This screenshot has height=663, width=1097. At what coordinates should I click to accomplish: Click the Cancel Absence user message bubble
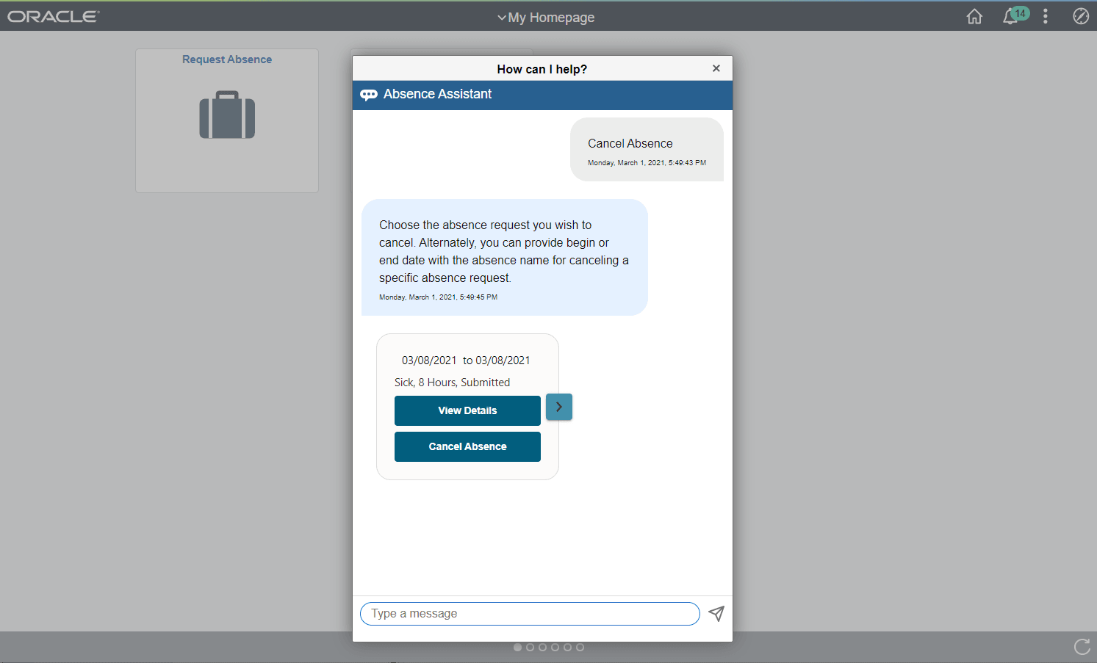(x=647, y=149)
